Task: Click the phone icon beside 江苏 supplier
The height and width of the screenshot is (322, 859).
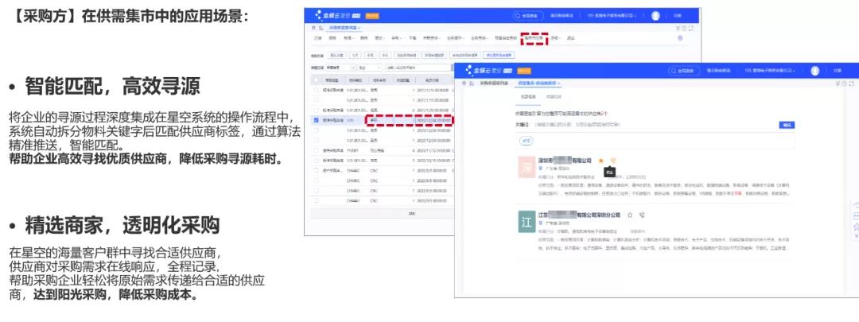Action: coord(642,215)
